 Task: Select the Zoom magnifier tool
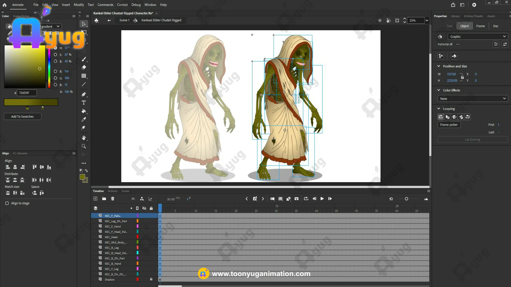point(84,146)
